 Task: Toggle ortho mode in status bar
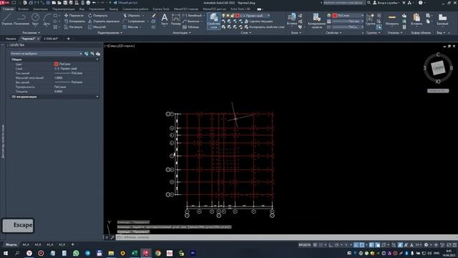(x=331, y=245)
